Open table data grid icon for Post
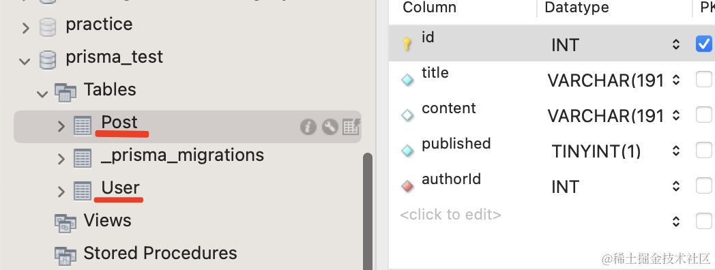Screen dimensions: 715x270 point(351,126)
